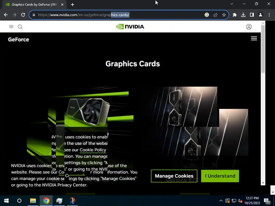275x206 pixels.
Task: Open NVIDIA site hamburger menu
Action: (x=11, y=27)
